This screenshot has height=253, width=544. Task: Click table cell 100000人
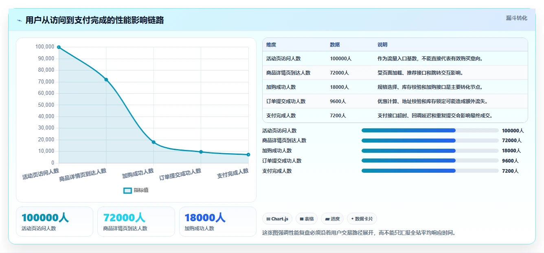(x=341, y=59)
